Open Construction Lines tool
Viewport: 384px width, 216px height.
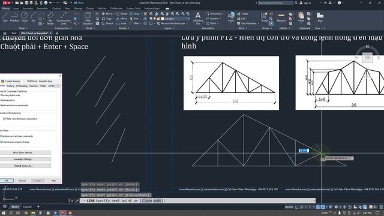click(x=64, y=19)
